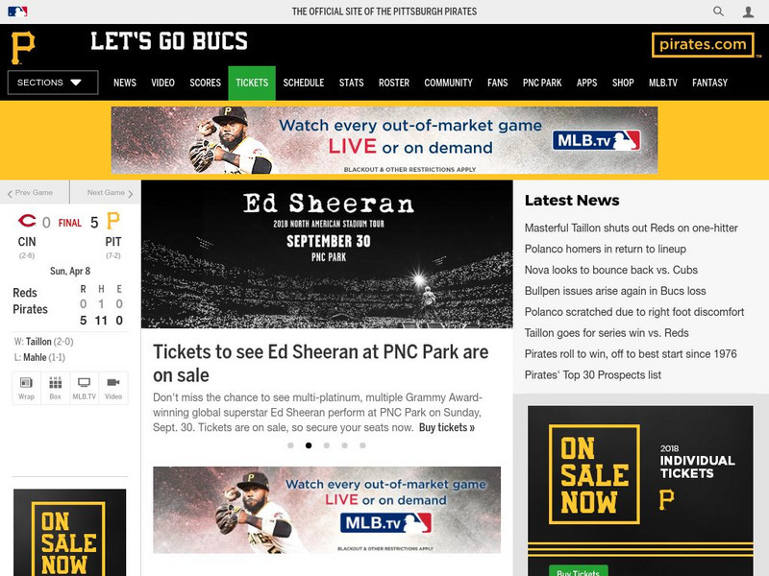Viewport: 769px width, 576px height.
Task: Click the MLB logo in top bar
Action: pos(17,12)
